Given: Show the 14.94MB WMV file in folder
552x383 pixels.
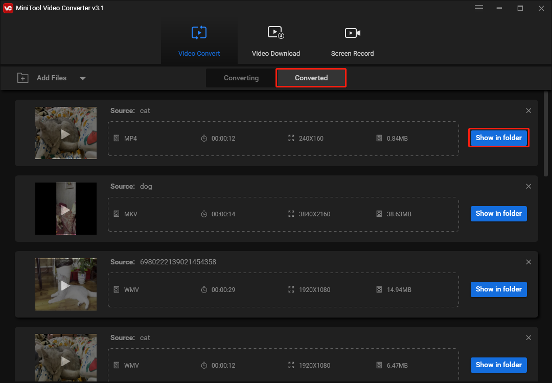Looking at the screenshot, I should click(498, 289).
